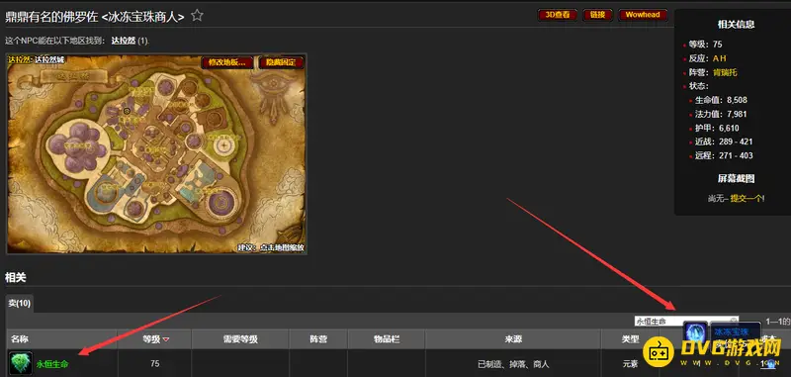Click the 相关信息 heading
The image size is (791, 377).
click(736, 24)
